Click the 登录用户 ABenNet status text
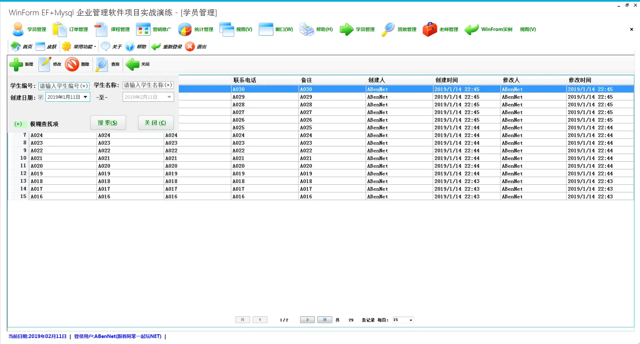The image size is (640, 344). [118, 336]
